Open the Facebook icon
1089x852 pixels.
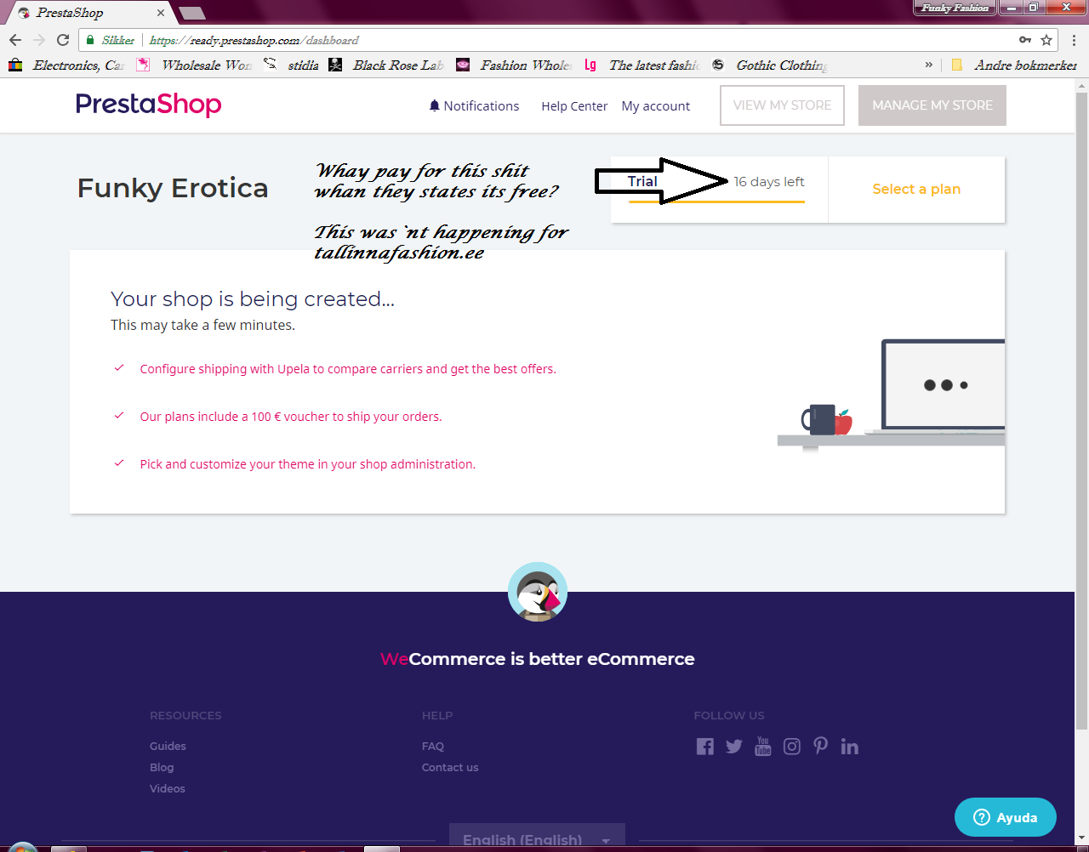tap(705, 747)
